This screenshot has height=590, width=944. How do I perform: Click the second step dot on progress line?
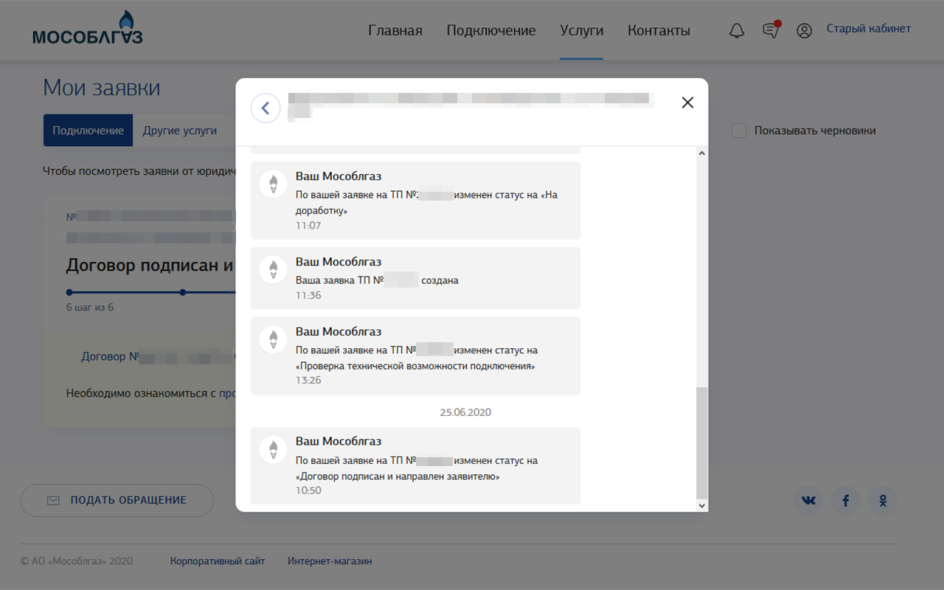click(x=183, y=292)
